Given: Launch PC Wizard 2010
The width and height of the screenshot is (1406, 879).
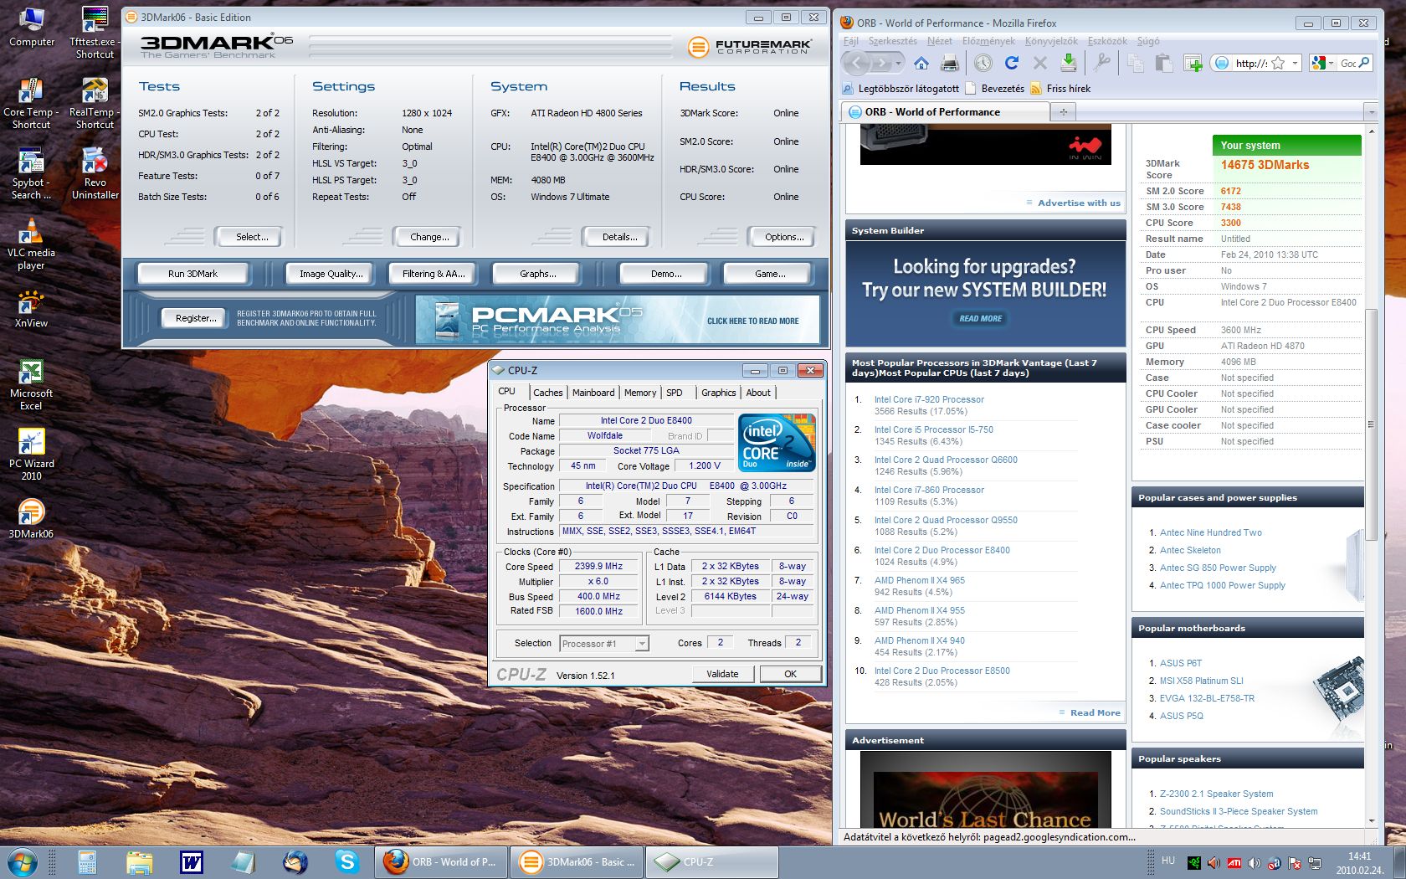Looking at the screenshot, I should coord(31,455).
